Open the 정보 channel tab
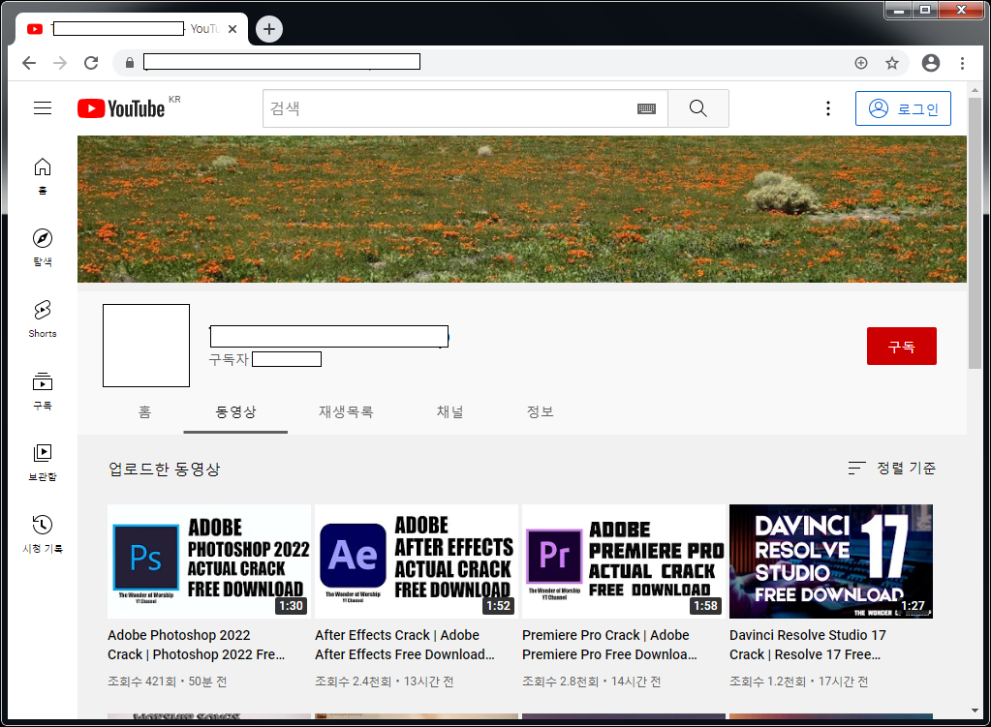Viewport: 991px width, 727px height. coord(541,411)
